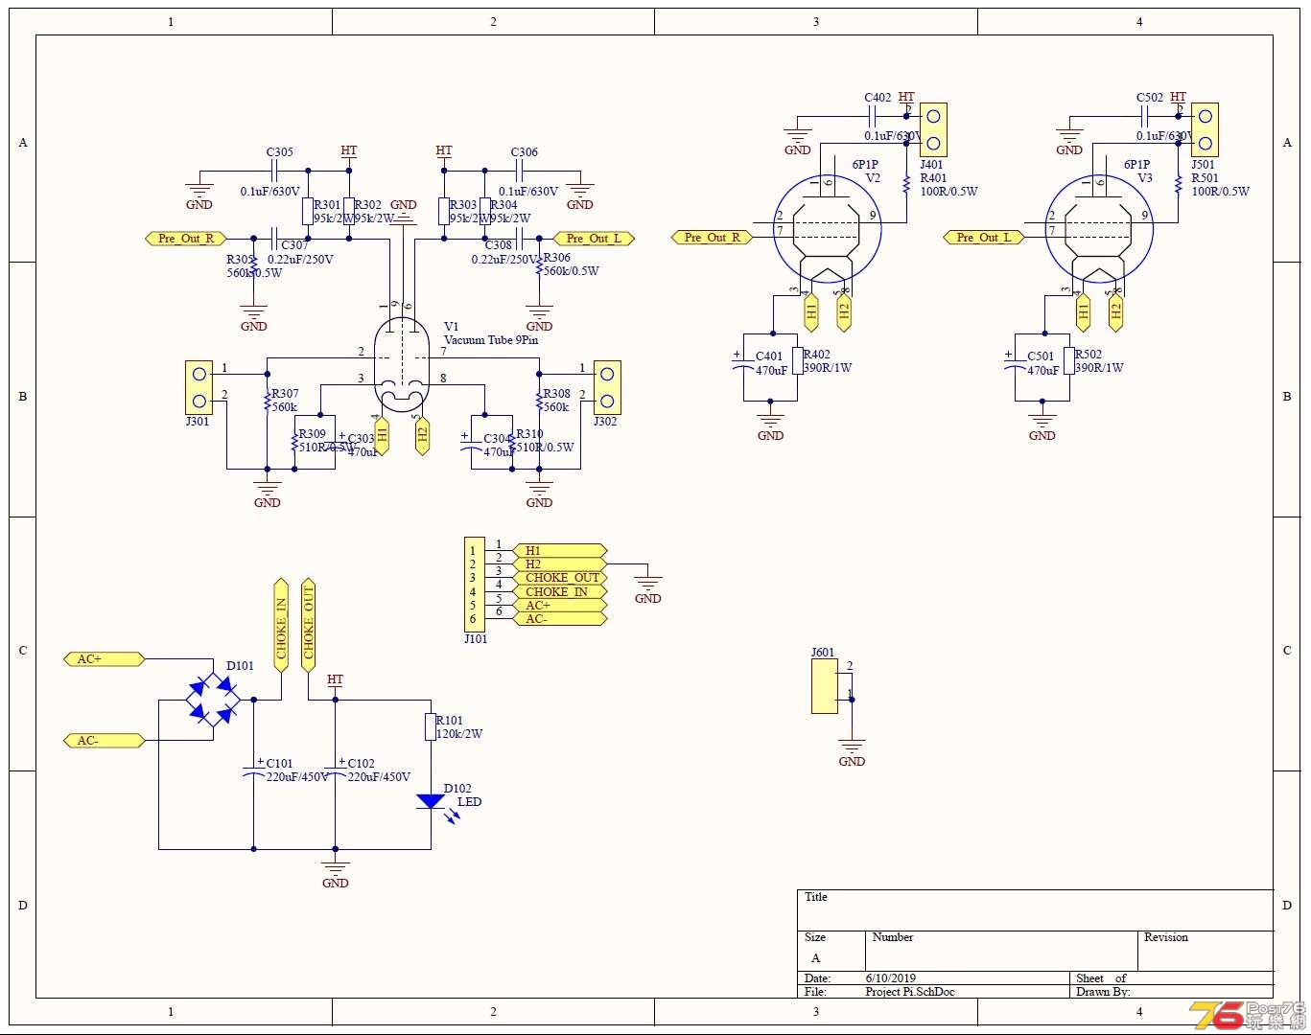This screenshot has width=1311, height=1035.
Task: Select the C402 capacitor symbol
Action: pos(873,116)
